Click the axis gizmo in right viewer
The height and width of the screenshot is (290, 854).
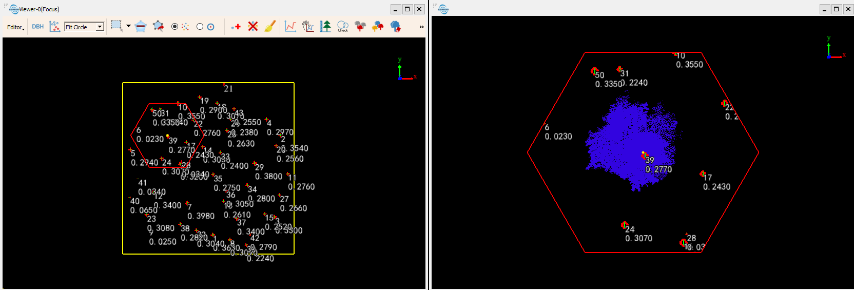click(x=836, y=48)
